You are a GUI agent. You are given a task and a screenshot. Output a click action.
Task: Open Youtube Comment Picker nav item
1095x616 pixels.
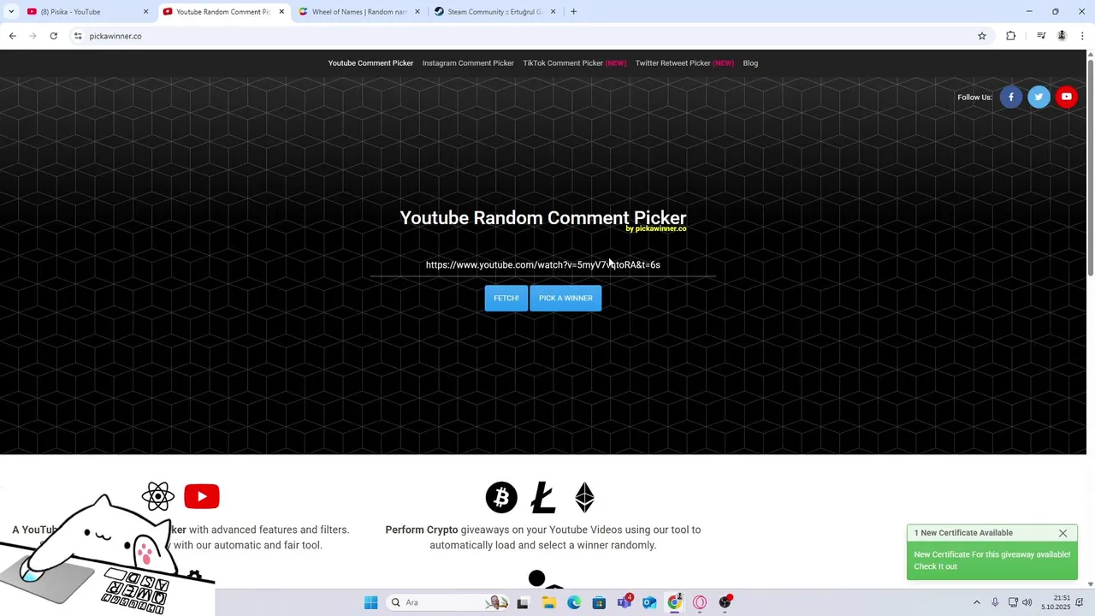[370, 62]
